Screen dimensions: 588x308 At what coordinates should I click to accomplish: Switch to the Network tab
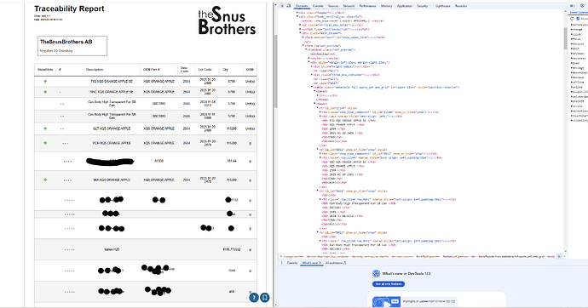pyautogui.click(x=349, y=6)
